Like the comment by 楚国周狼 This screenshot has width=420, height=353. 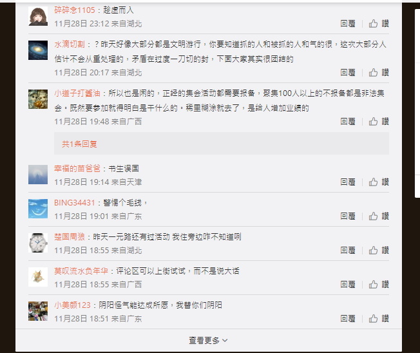[379, 251]
